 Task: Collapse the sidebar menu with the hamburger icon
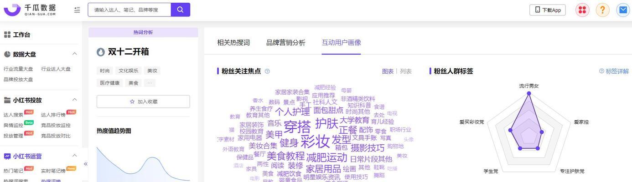pyautogui.click(x=77, y=10)
